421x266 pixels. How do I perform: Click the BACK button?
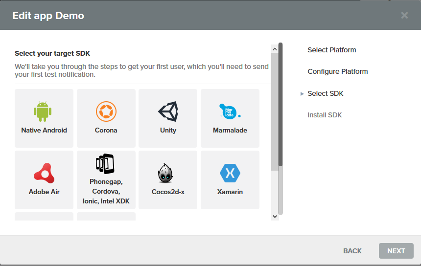point(352,251)
